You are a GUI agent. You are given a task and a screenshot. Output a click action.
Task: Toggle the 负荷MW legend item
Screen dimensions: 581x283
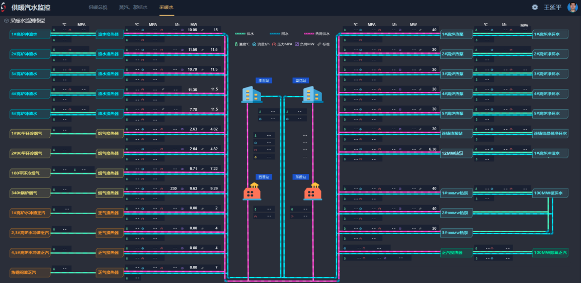click(x=304, y=44)
